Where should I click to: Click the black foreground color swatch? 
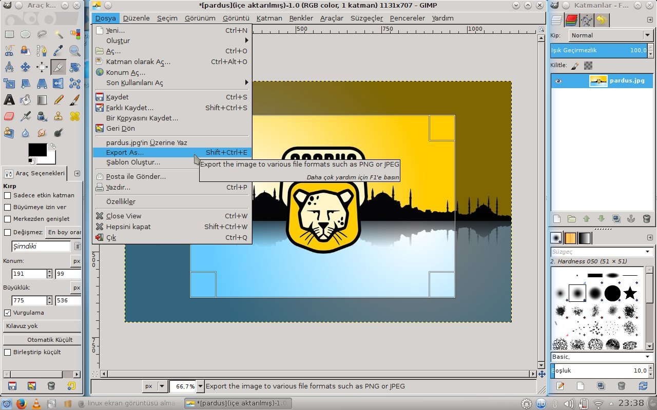[x=37, y=150]
